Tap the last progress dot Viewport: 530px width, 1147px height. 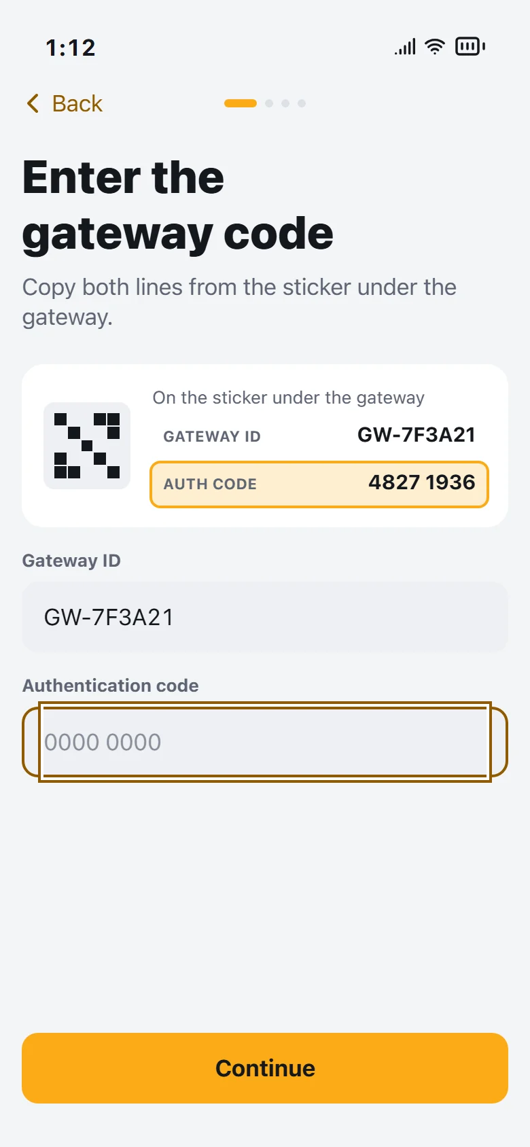tap(302, 103)
